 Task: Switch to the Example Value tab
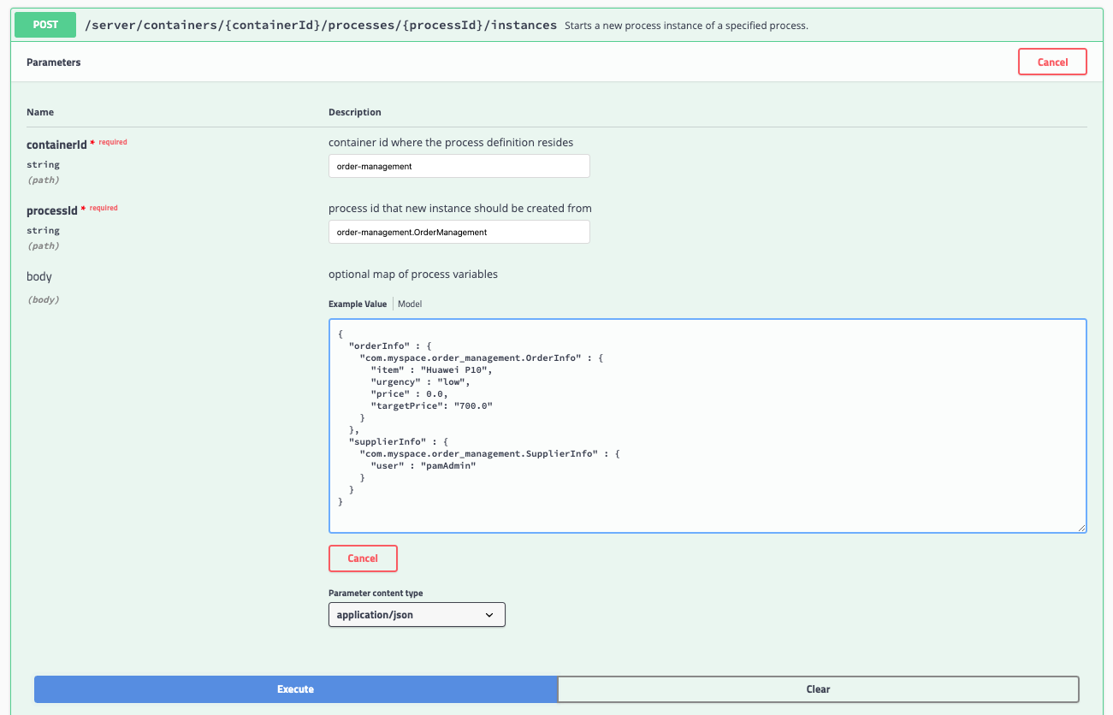pos(358,304)
